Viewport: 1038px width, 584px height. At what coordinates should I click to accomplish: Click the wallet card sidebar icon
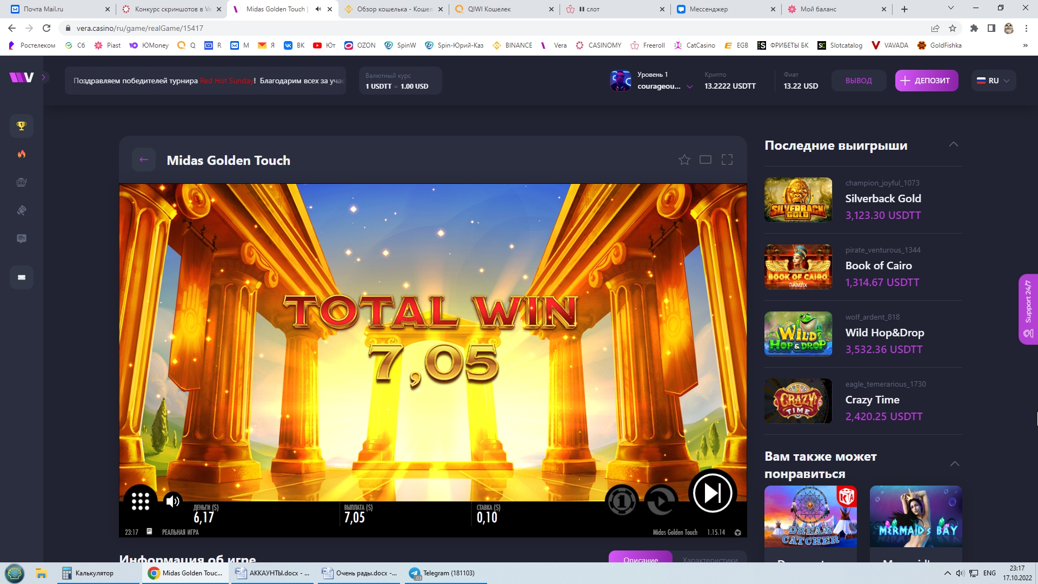click(x=22, y=277)
